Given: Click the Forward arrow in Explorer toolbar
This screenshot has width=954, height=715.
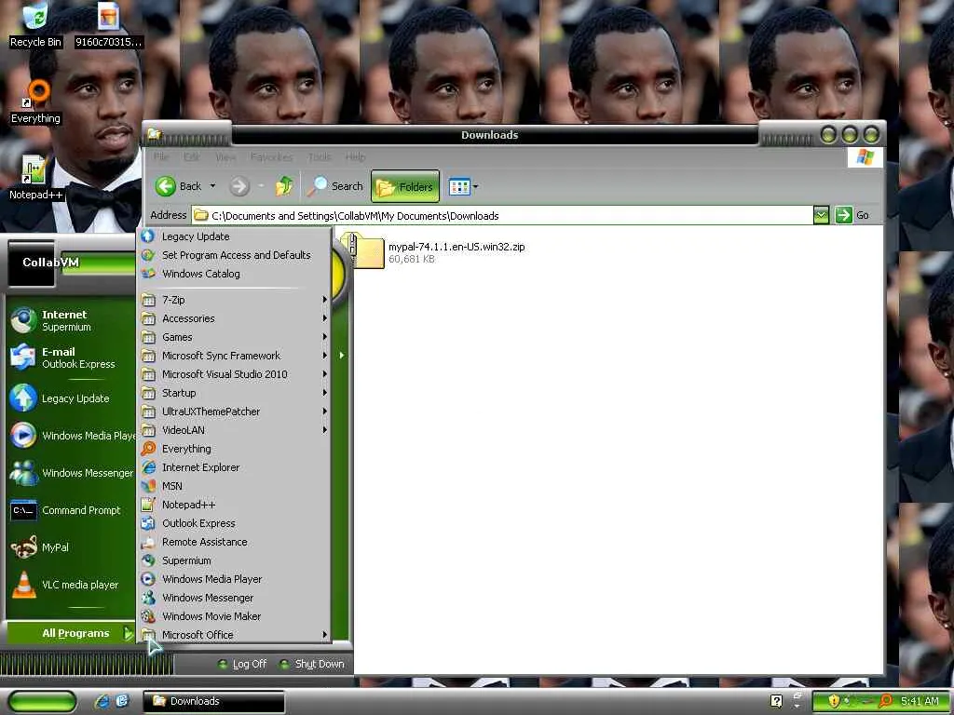Looking at the screenshot, I should (239, 186).
